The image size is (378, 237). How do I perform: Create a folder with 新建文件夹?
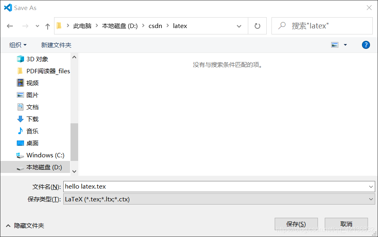tap(56, 45)
